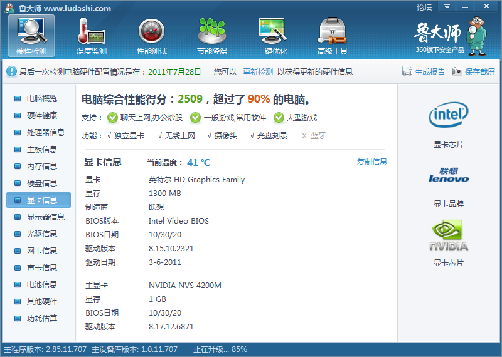Click the 复制信息 link
502x357 pixels.
372,162
